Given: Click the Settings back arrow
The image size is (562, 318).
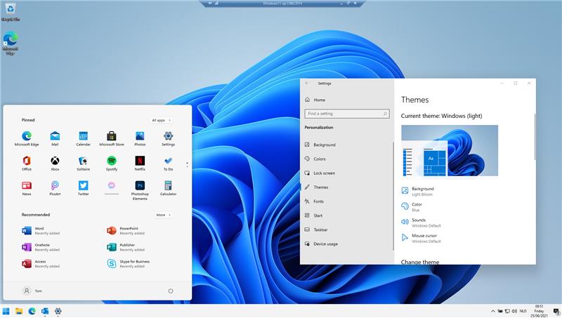Looking at the screenshot, I should pos(307,83).
